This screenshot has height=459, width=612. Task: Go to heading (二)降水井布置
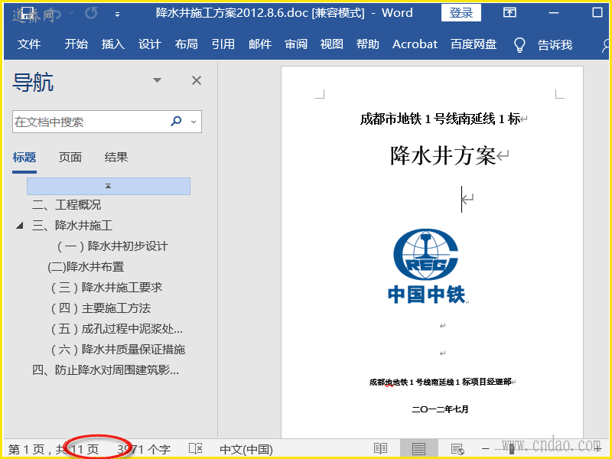point(86,266)
